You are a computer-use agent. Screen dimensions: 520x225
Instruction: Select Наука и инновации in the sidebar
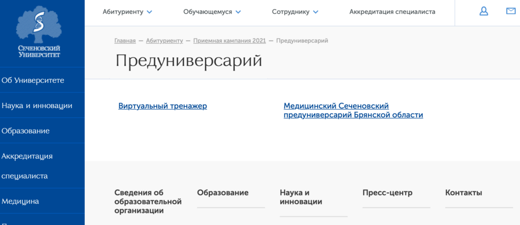pyautogui.click(x=37, y=106)
